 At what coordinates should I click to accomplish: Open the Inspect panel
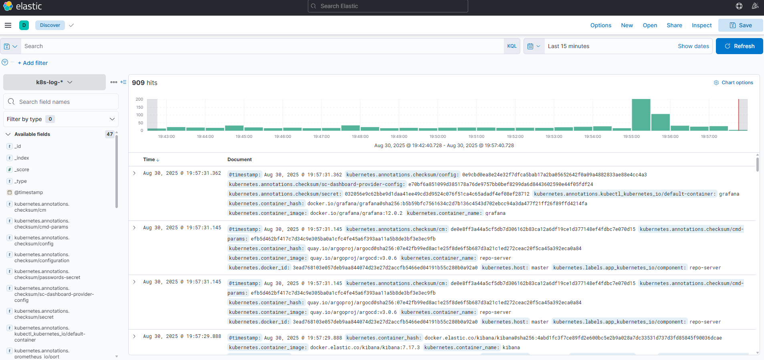[701, 25]
